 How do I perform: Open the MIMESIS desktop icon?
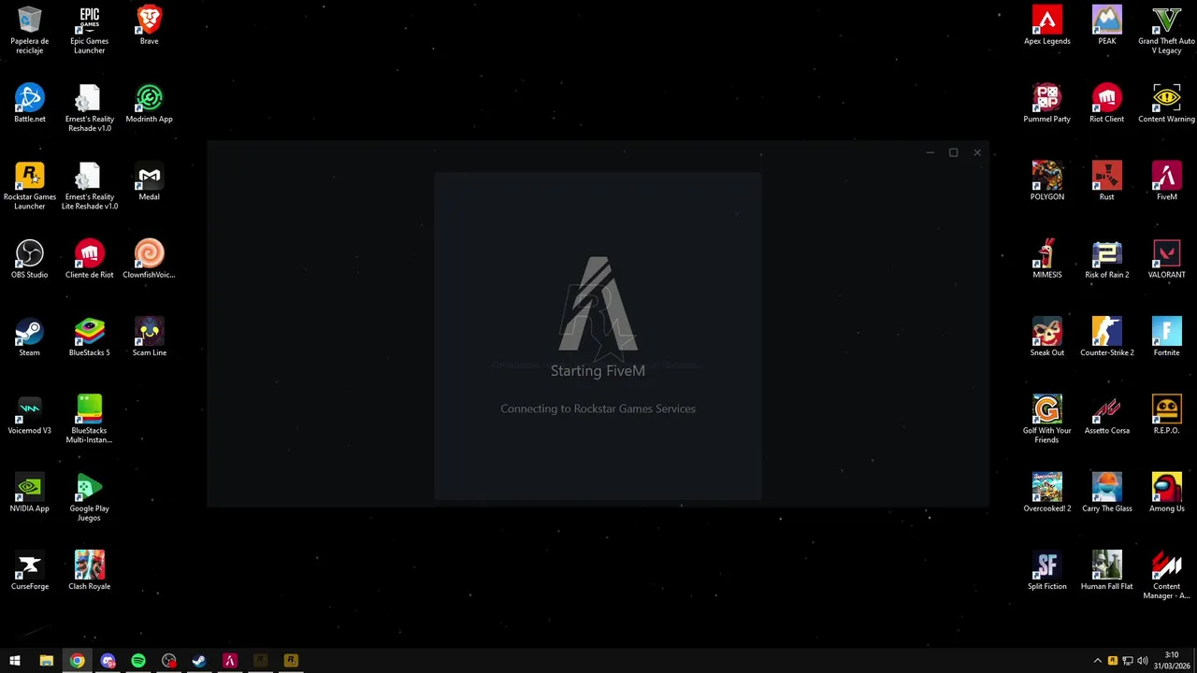(1047, 259)
